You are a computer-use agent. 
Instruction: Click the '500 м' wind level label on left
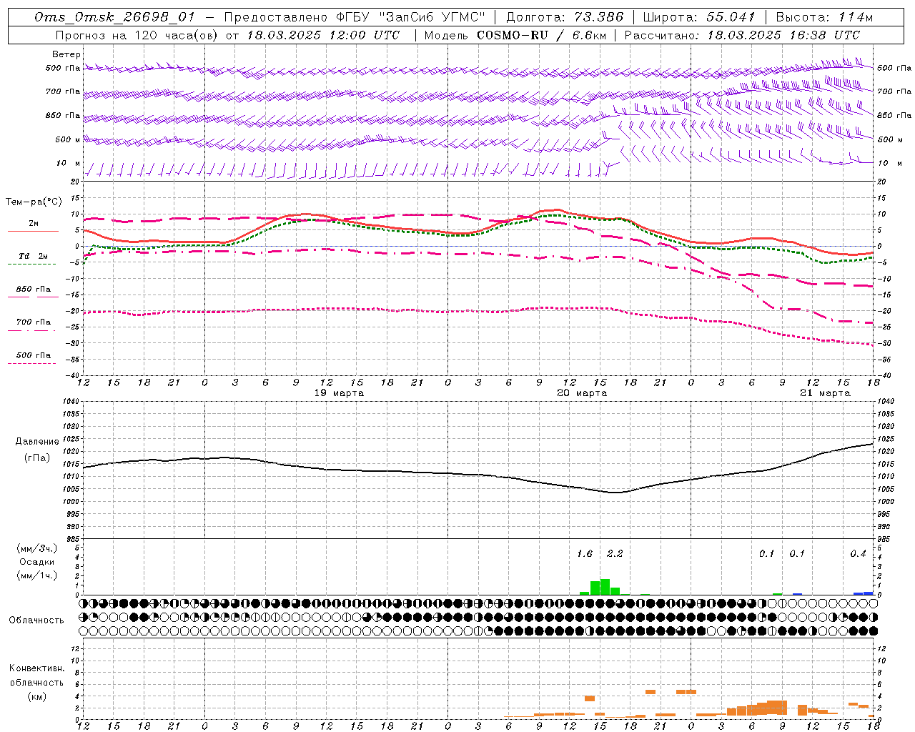coord(68,139)
